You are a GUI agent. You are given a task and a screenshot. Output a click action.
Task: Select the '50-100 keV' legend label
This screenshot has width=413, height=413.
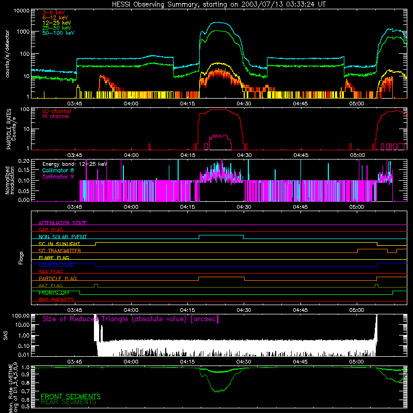58,33
